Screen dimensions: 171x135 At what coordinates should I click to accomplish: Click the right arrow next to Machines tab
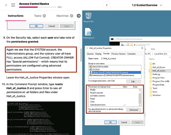(79, 16)
